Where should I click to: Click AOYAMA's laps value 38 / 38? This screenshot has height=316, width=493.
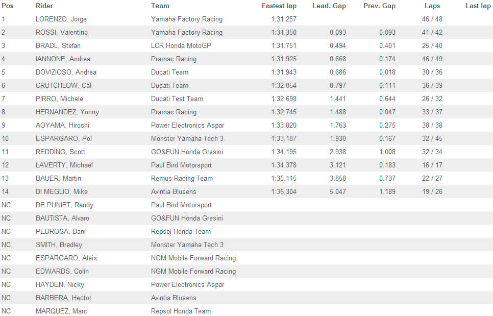coord(432,126)
